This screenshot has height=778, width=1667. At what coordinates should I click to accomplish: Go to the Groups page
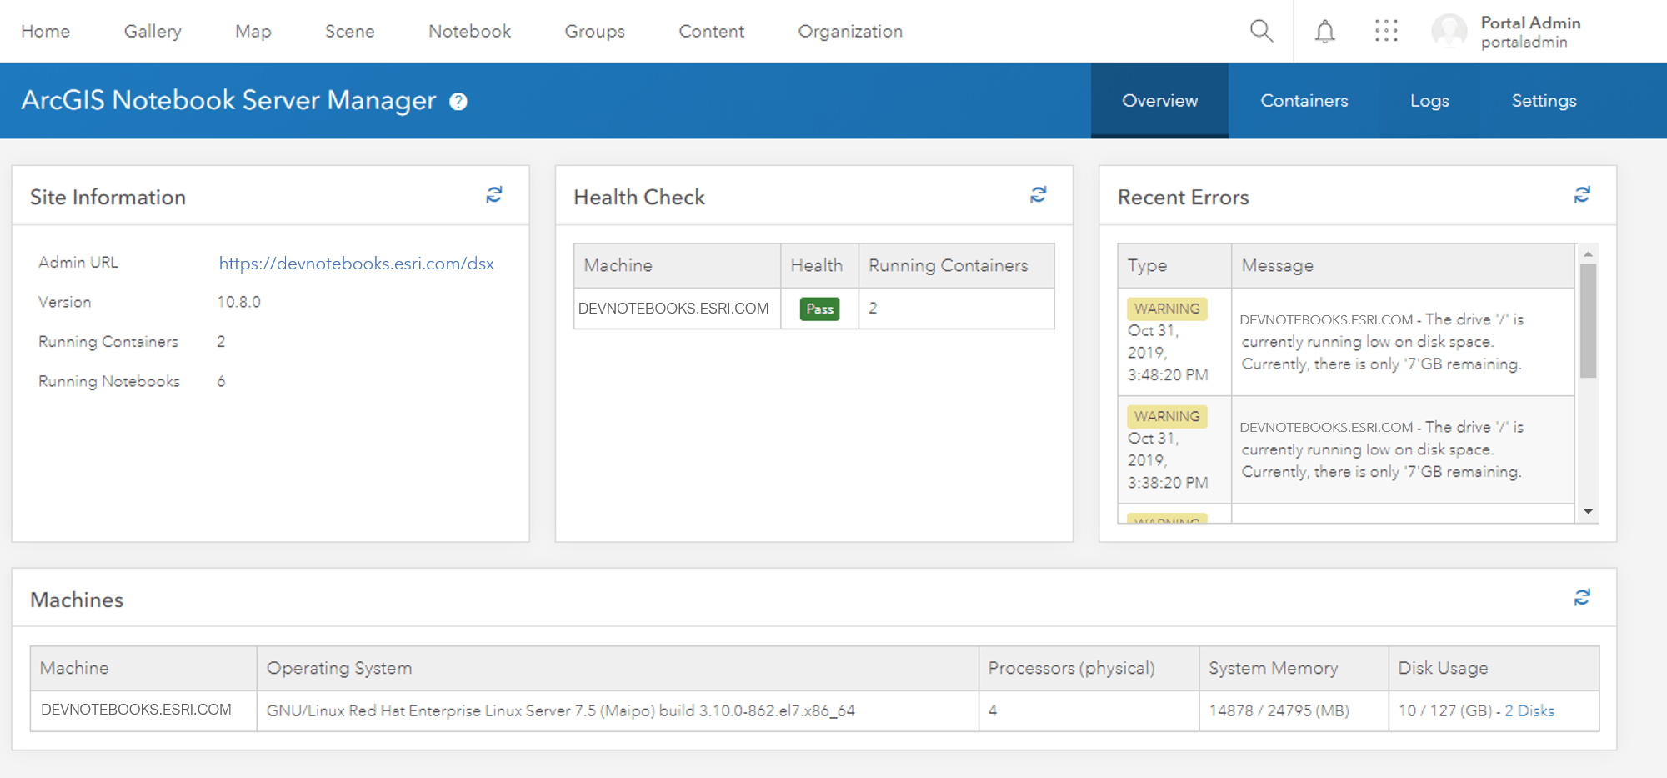pos(594,31)
